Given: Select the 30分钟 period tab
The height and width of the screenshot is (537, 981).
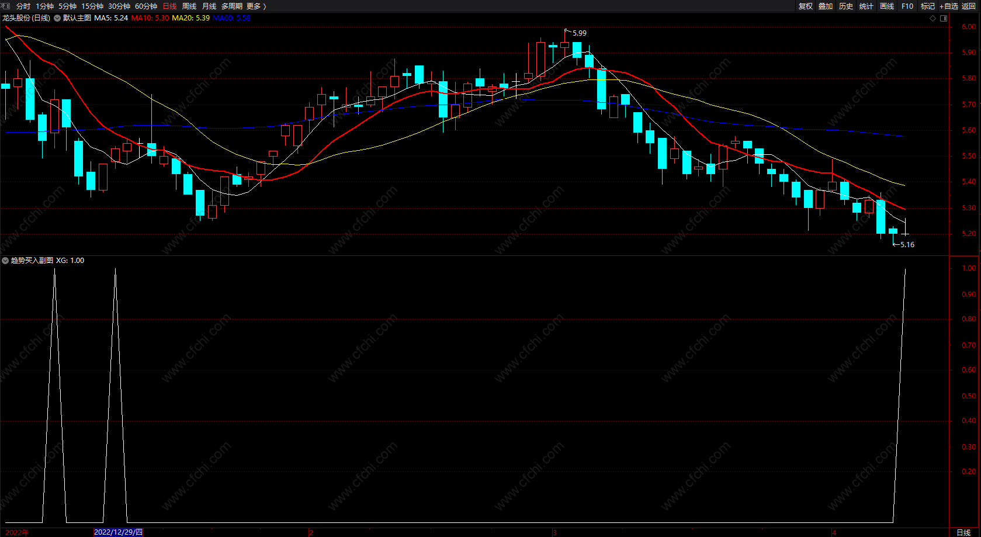Looking at the screenshot, I should click(119, 6).
